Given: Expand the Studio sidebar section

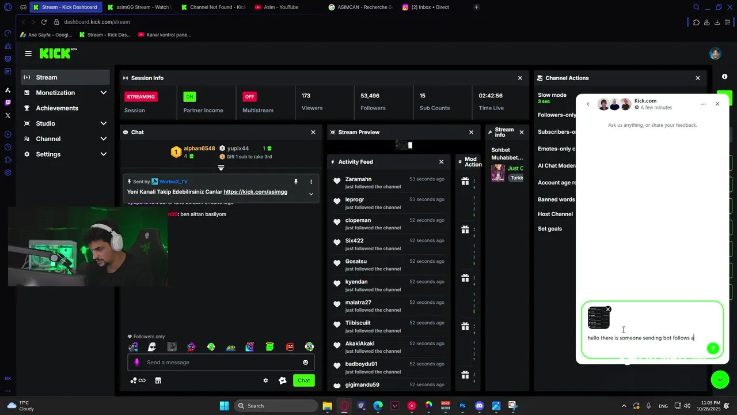Looking at the screenshot, I should pyautogui.click(x=104, y=123).
